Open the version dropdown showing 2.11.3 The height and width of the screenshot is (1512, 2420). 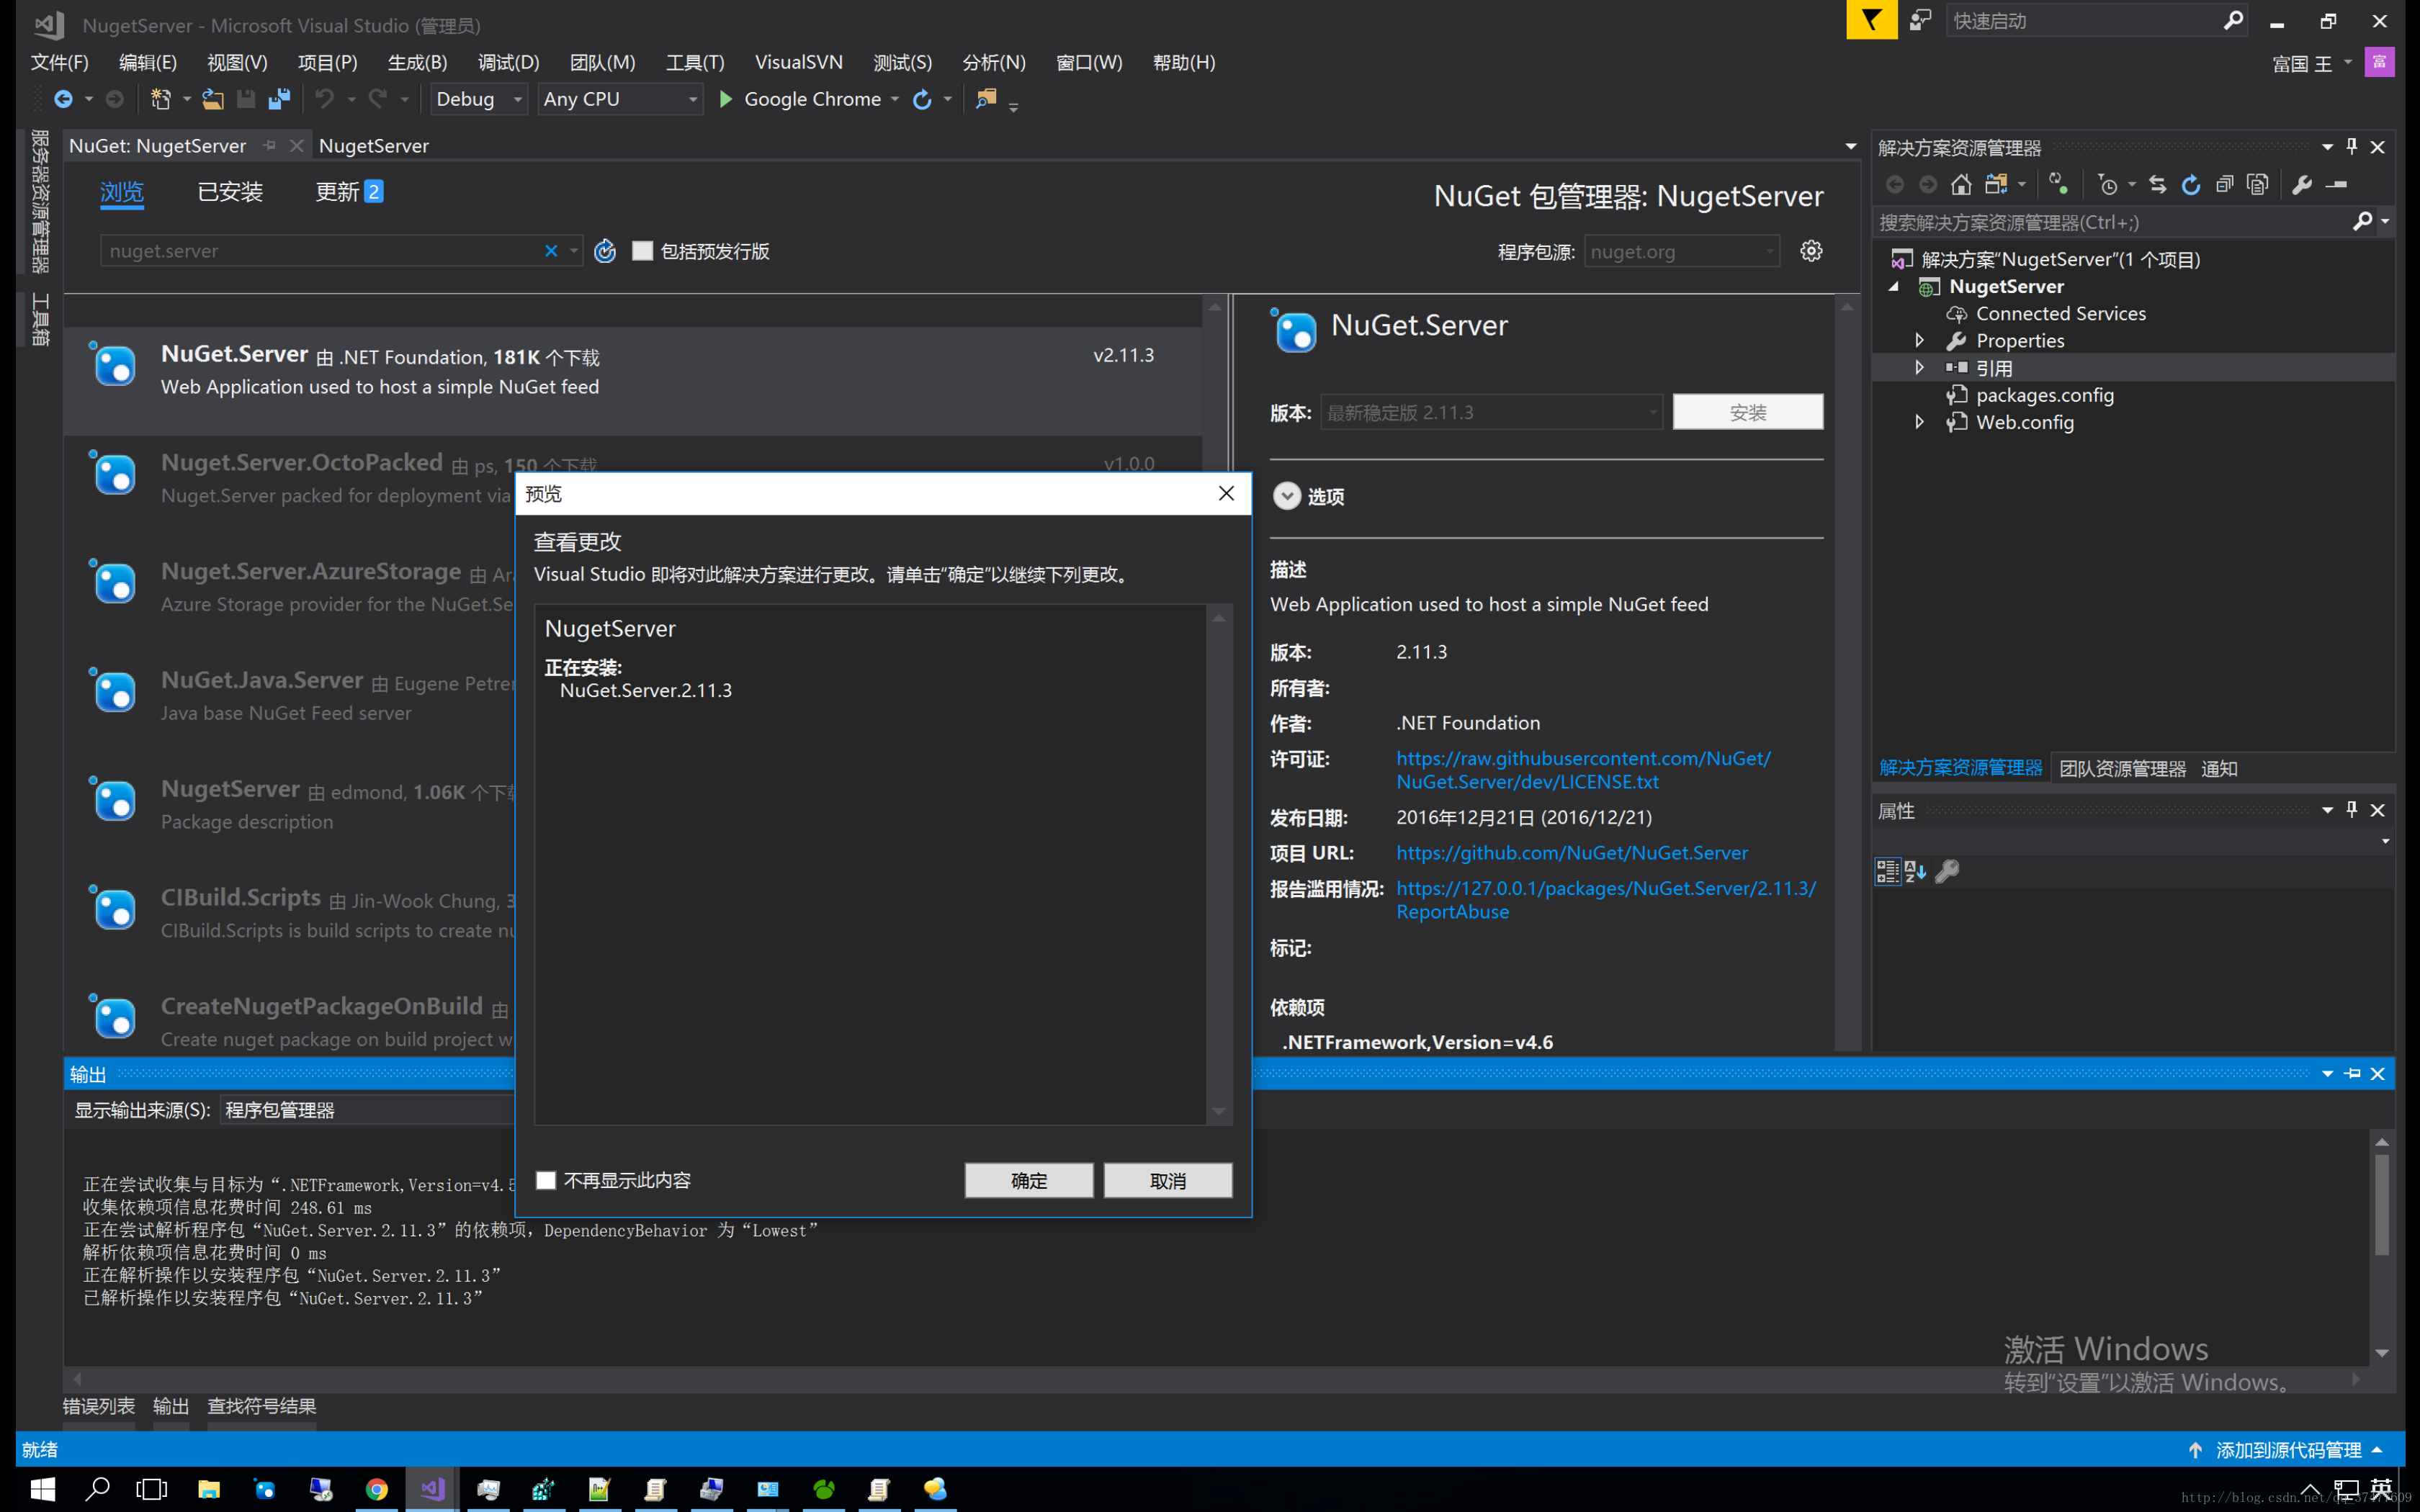point(1491,412)
